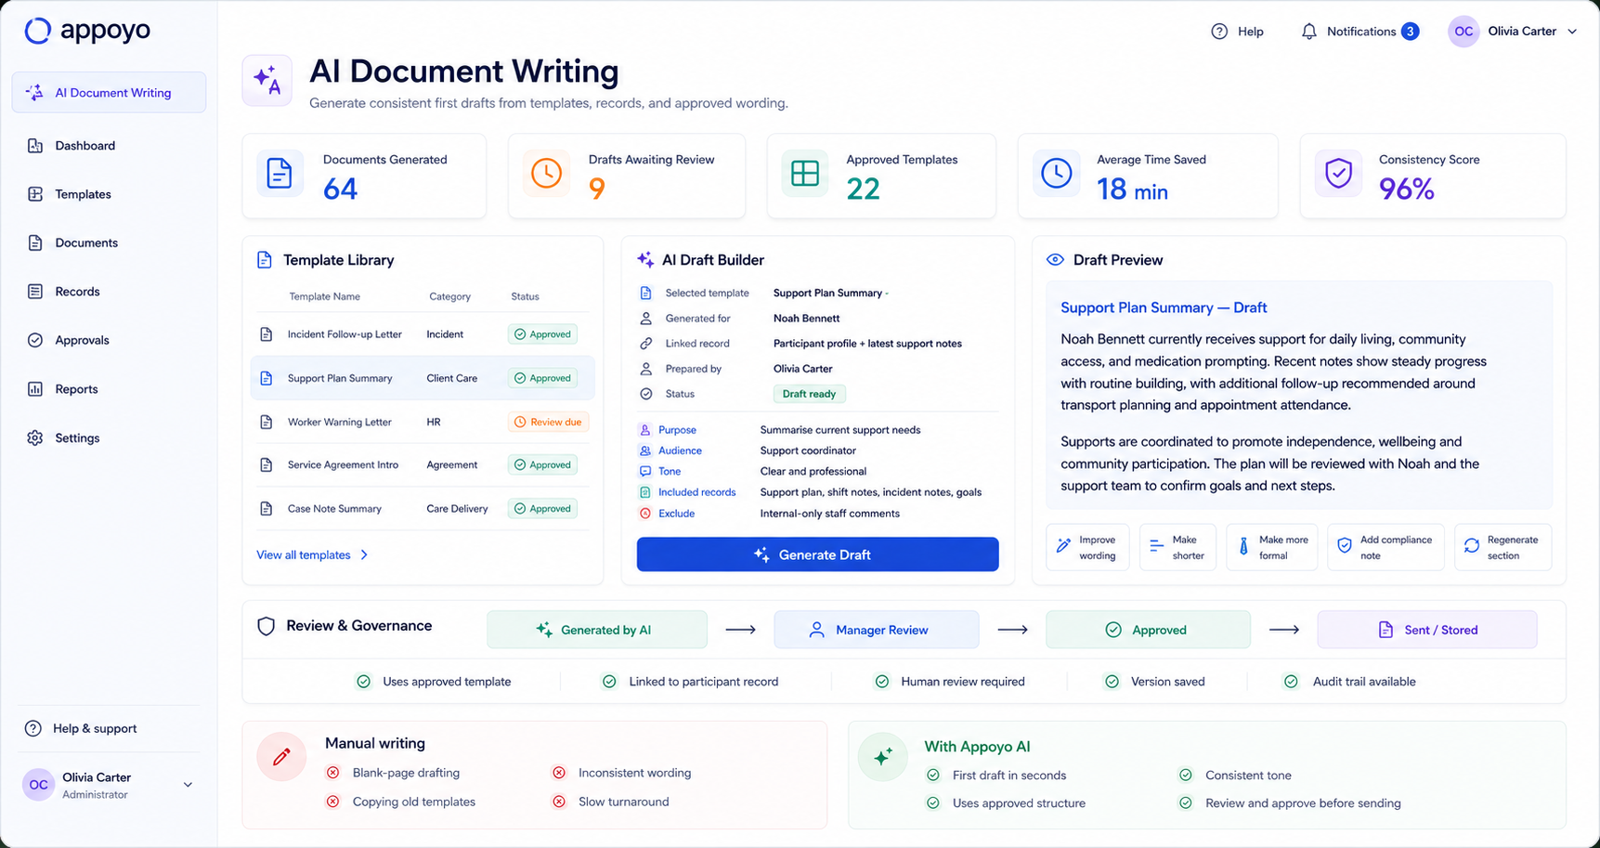The height and width of the screenshot is (848, 1600).
Task: Toggle the Draft Preview eye icon
Action: pos(1055,260)
